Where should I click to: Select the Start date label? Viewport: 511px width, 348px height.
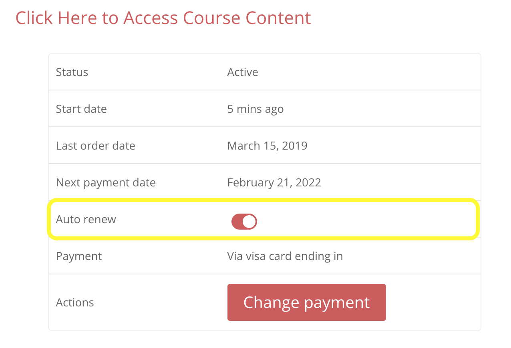tap(81, 109)
